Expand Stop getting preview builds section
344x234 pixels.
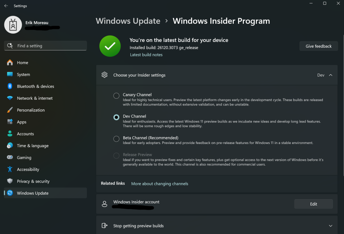(x=331, y=226)
